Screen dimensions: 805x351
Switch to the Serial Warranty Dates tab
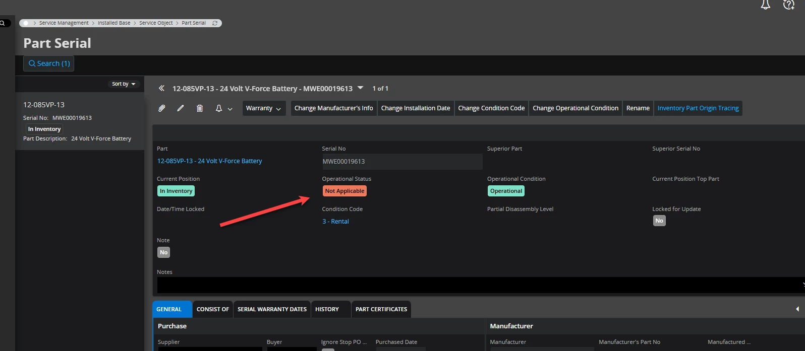(x=272, y=309)
